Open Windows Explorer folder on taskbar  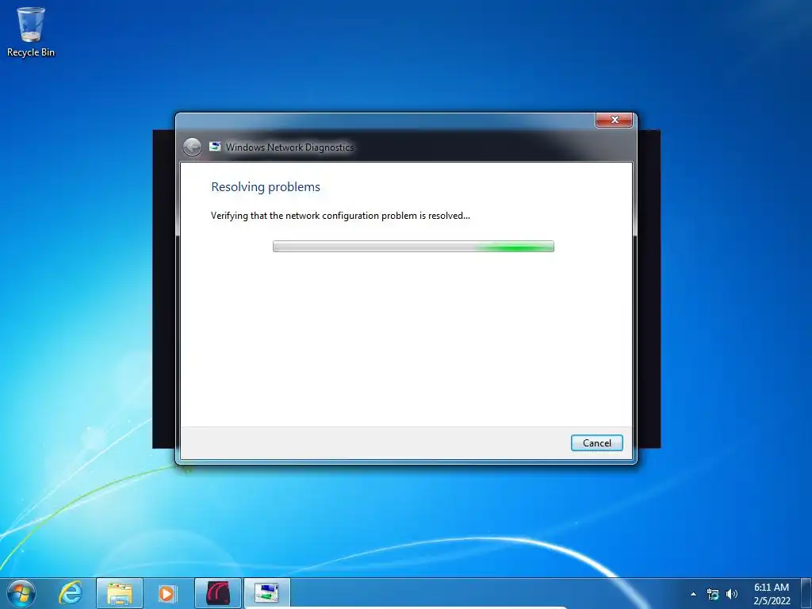120,593
